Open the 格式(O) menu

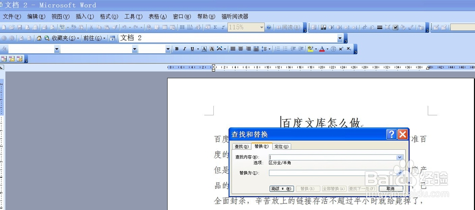point(109,17)
